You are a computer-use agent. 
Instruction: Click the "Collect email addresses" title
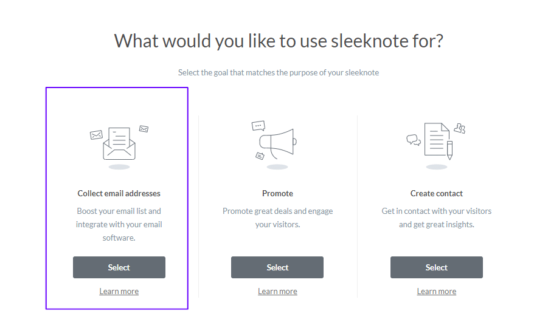click(119, 194)
